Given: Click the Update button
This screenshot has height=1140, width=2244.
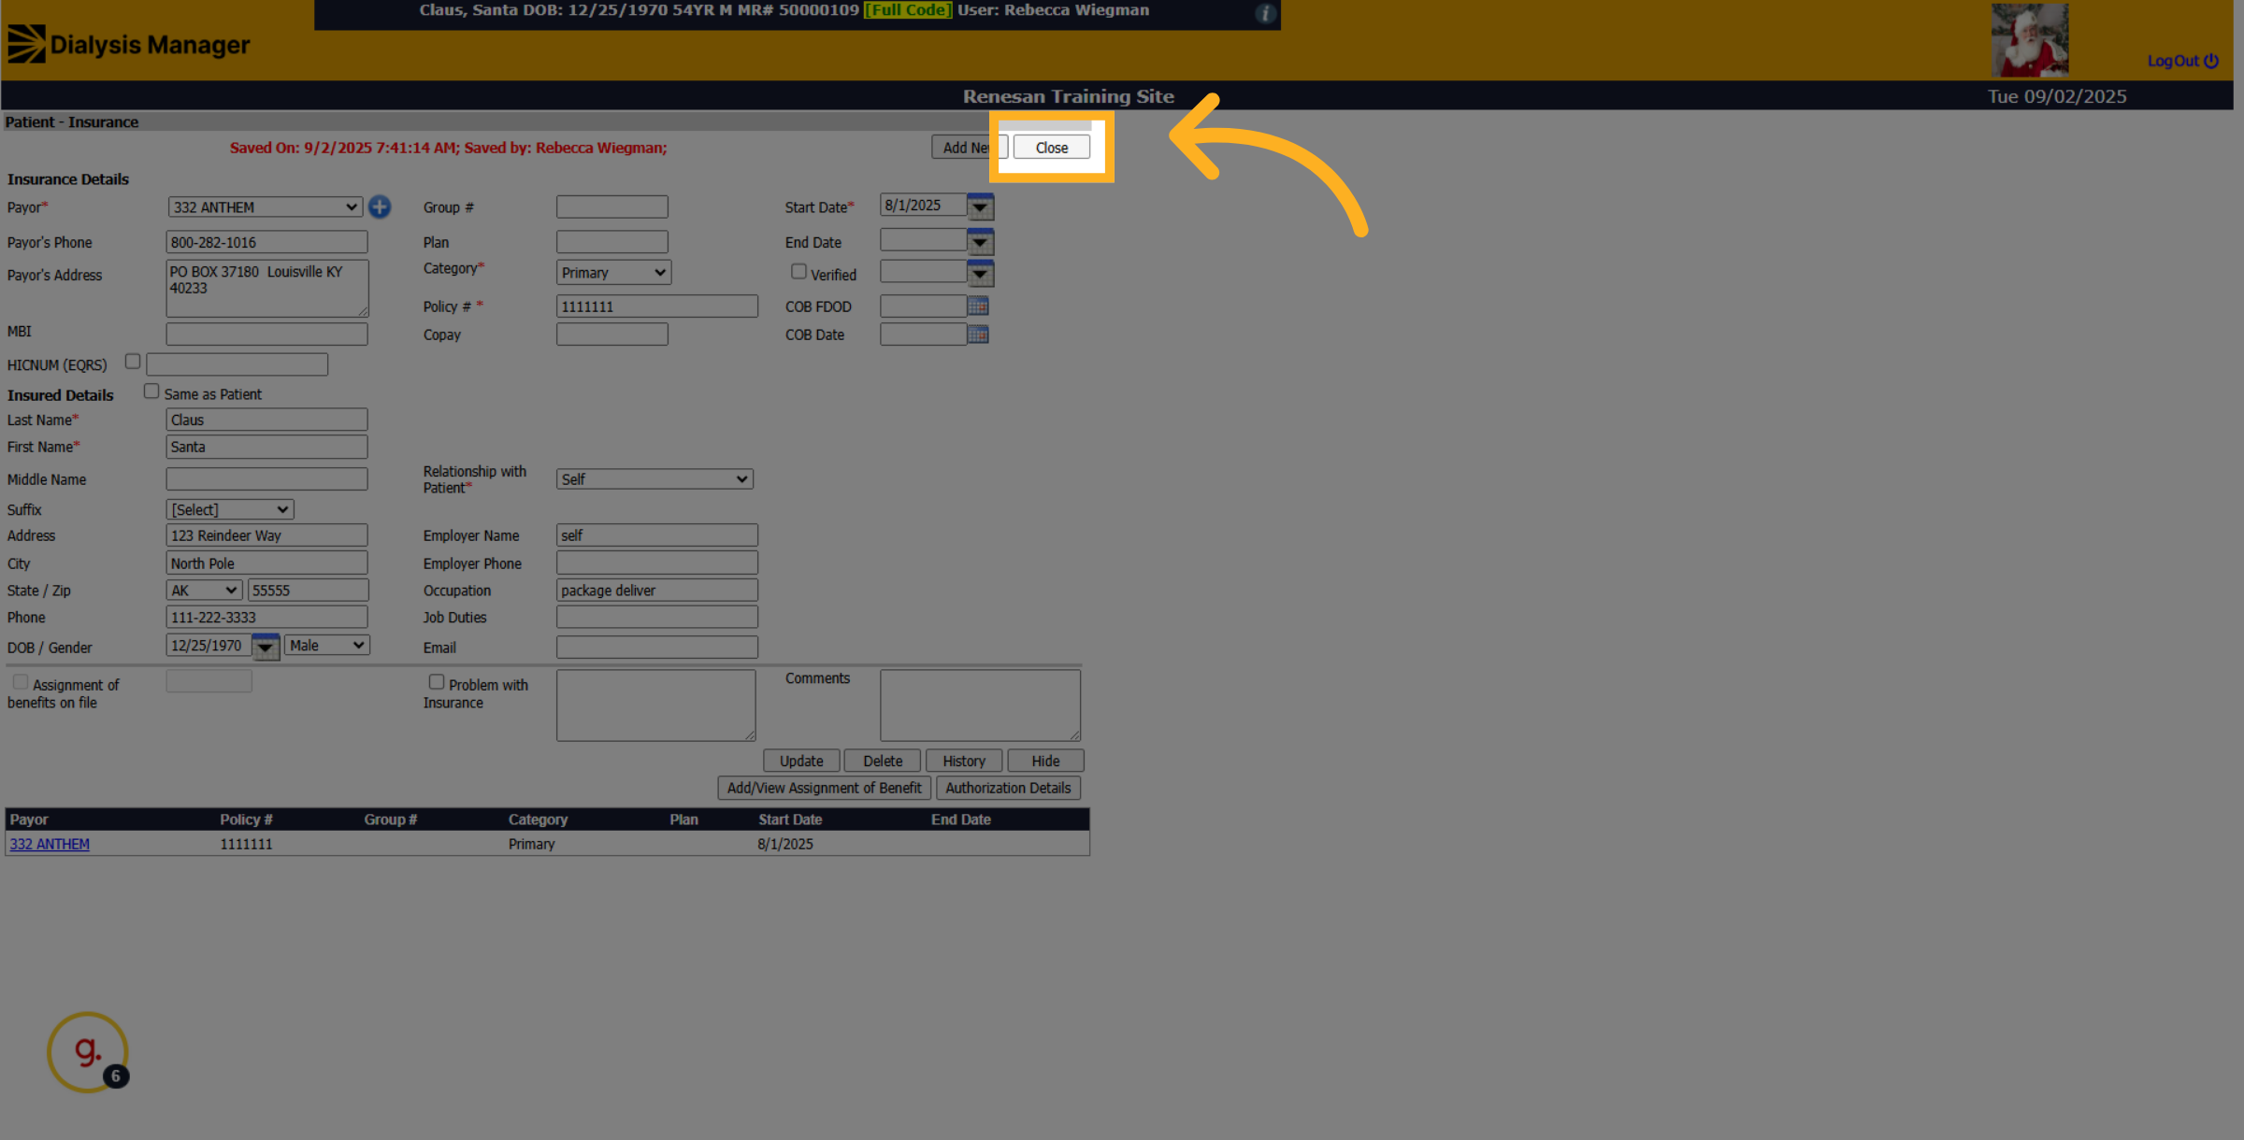Looking at the screenshot, I should point(801,761).
